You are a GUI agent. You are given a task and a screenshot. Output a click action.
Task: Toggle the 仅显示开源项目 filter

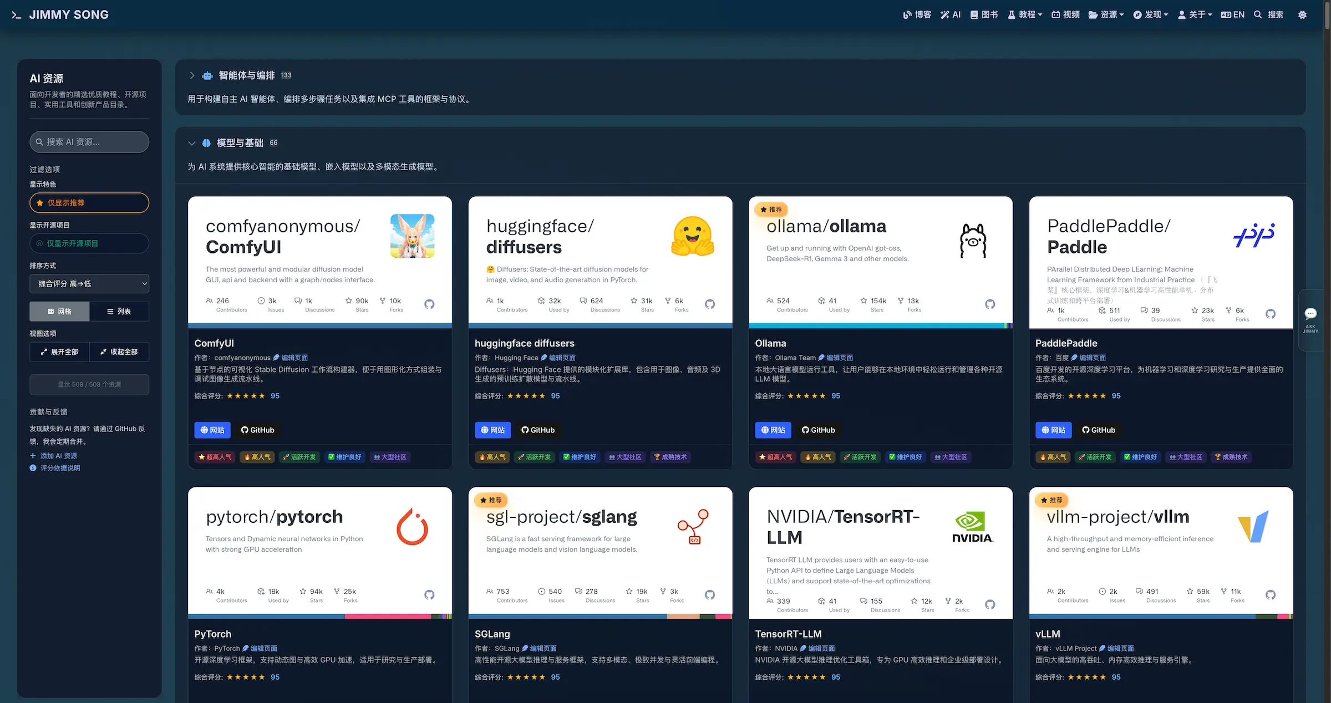point(89,243)
